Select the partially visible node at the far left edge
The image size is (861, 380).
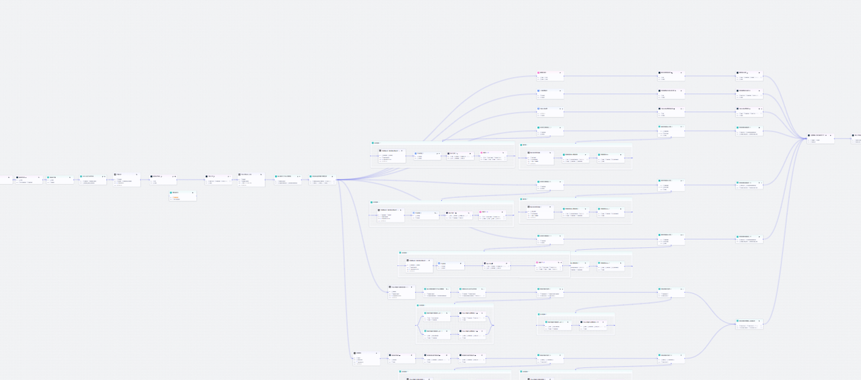(5, 179)
